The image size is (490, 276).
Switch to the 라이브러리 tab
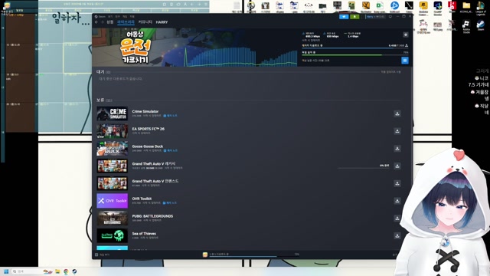(x=126, y=22)
